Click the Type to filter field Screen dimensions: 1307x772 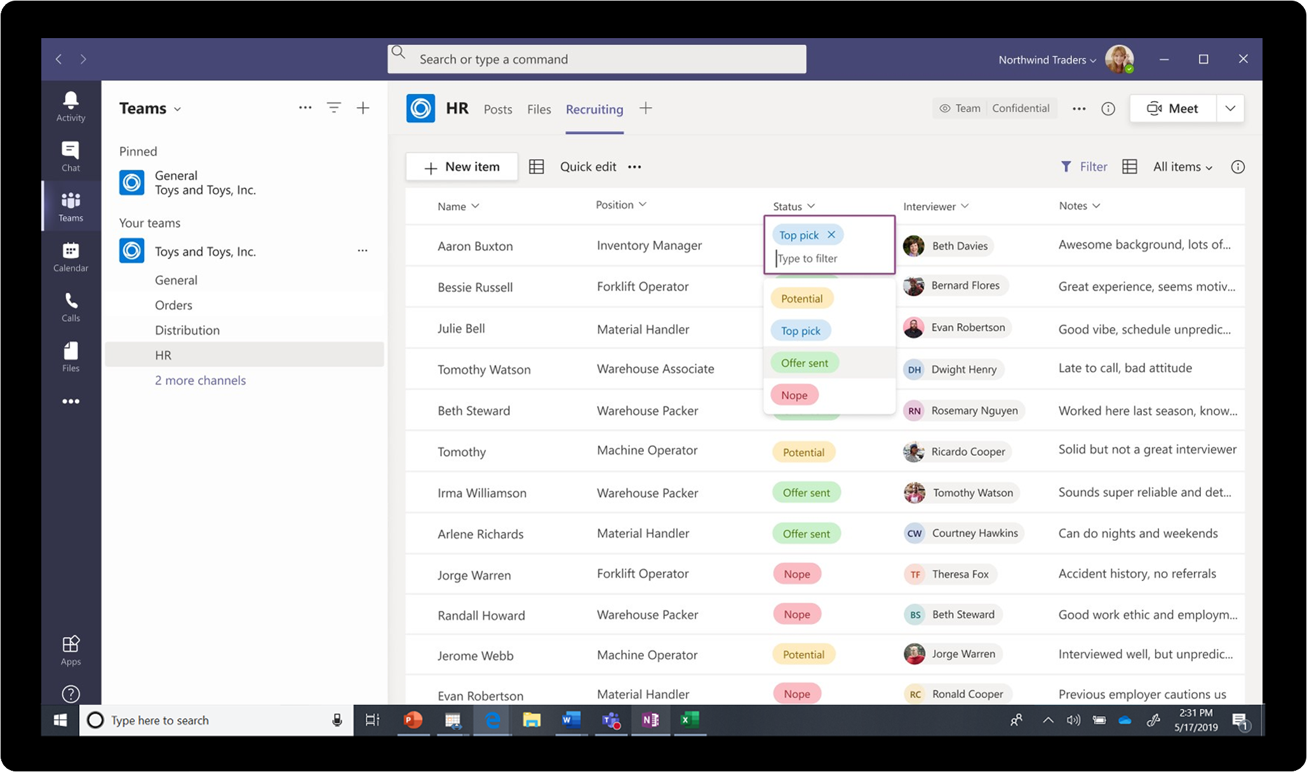pyautogui.click(x=829, y=258)
